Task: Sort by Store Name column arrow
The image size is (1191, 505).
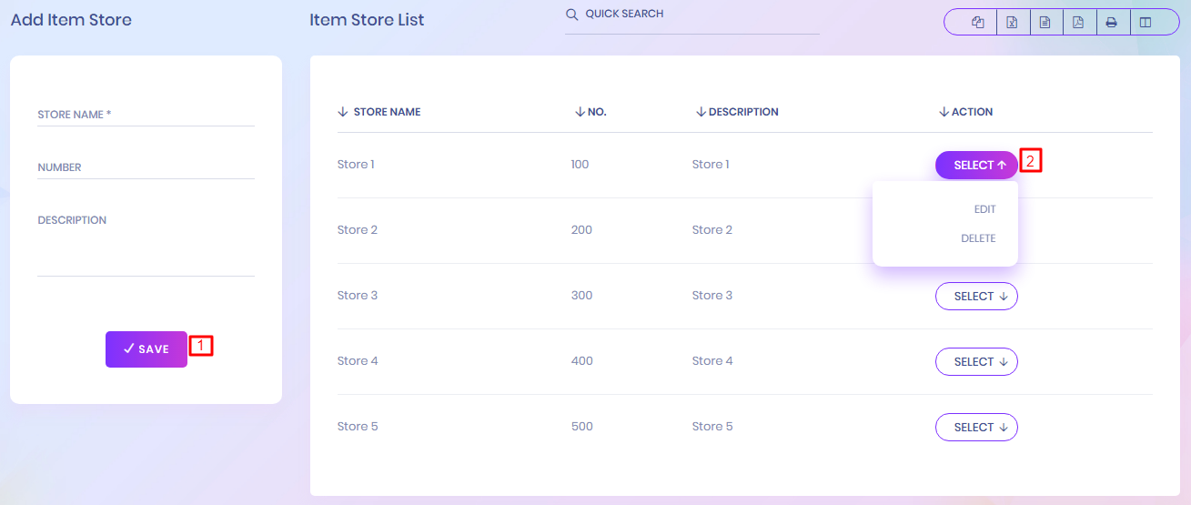Action: coord(343,112)
